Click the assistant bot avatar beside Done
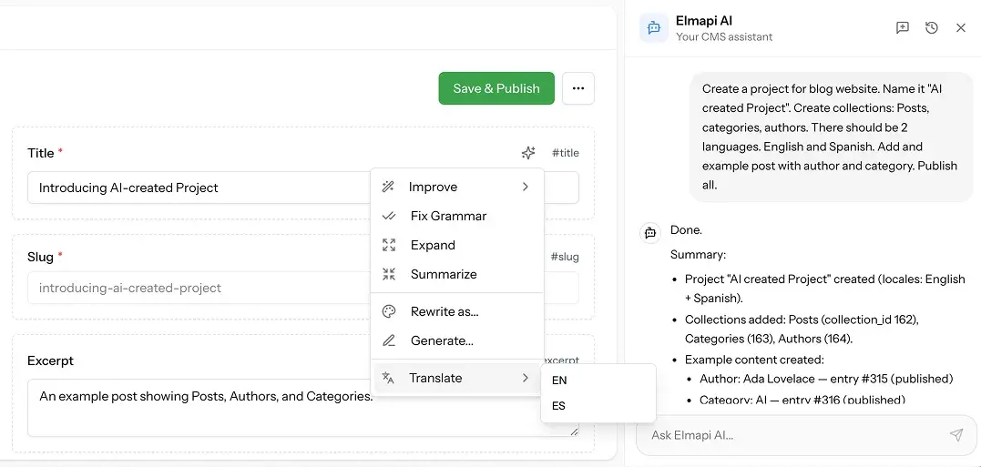 (650, 232)
